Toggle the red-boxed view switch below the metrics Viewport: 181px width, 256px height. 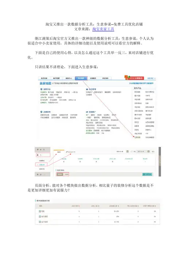pos(63,174)
